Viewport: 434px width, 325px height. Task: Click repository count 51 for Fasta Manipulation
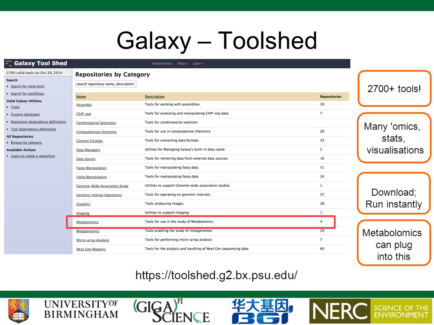322,167
